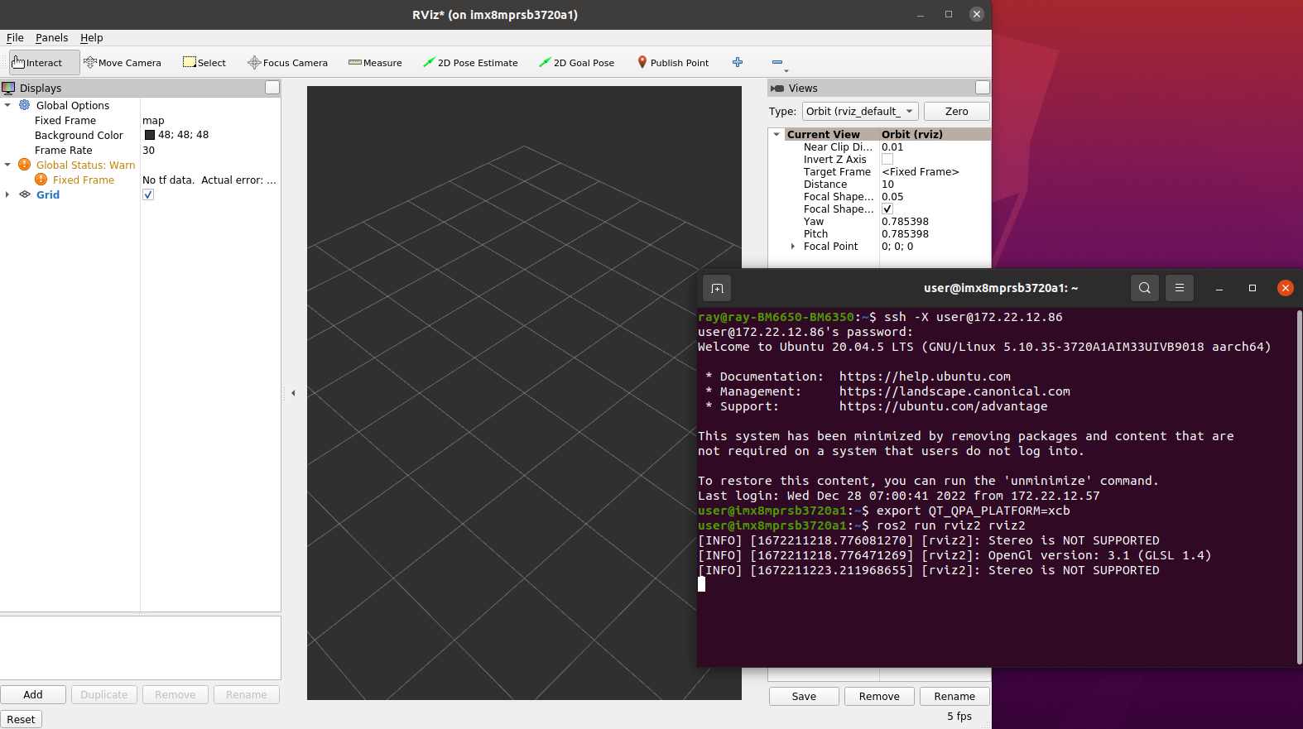Disable the Grid display checkbox
Screen dimensions: 1303x729
pyautogui.click(x=148, y=195)
